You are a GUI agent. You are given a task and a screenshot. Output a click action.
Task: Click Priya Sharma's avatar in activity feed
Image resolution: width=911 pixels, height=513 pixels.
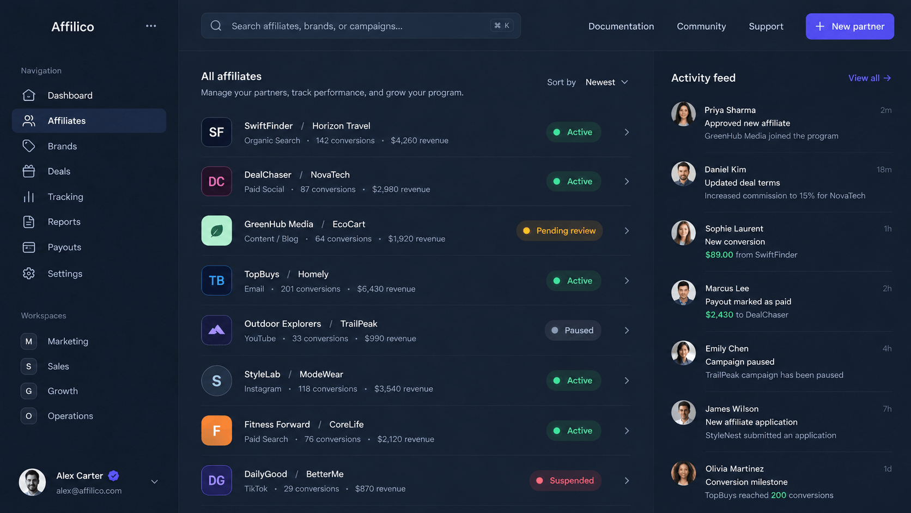click(683, 114)
